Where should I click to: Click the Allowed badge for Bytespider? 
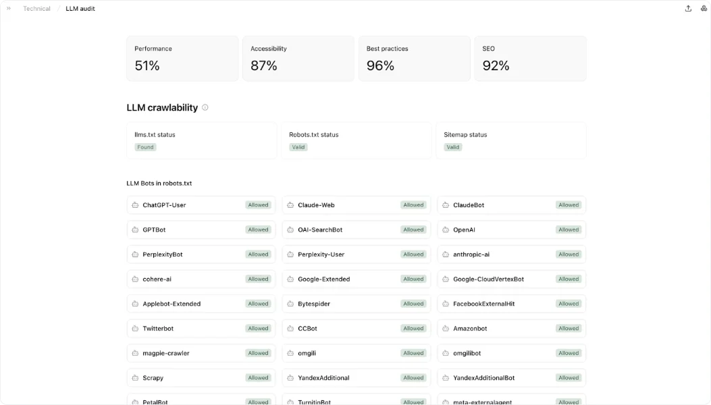(413, 304)
